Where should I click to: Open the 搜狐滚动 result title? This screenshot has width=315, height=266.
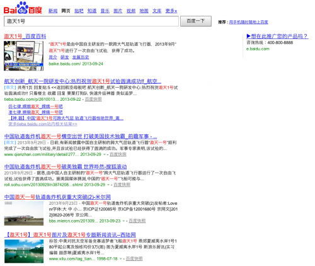(66, 167)
